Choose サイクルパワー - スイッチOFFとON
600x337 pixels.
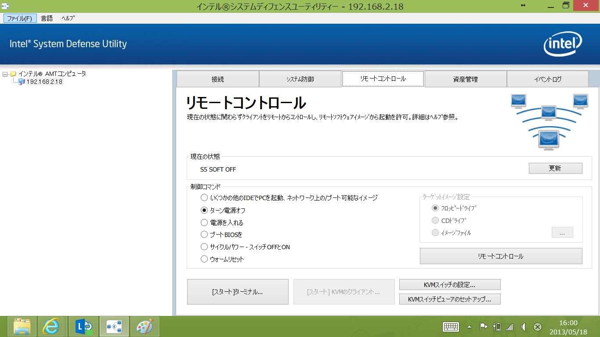204,247
